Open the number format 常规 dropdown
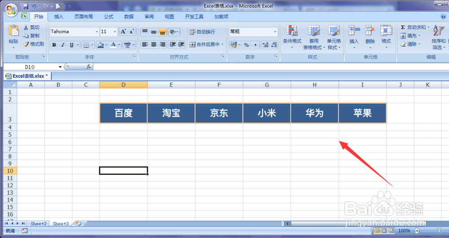 pos(275,32)
